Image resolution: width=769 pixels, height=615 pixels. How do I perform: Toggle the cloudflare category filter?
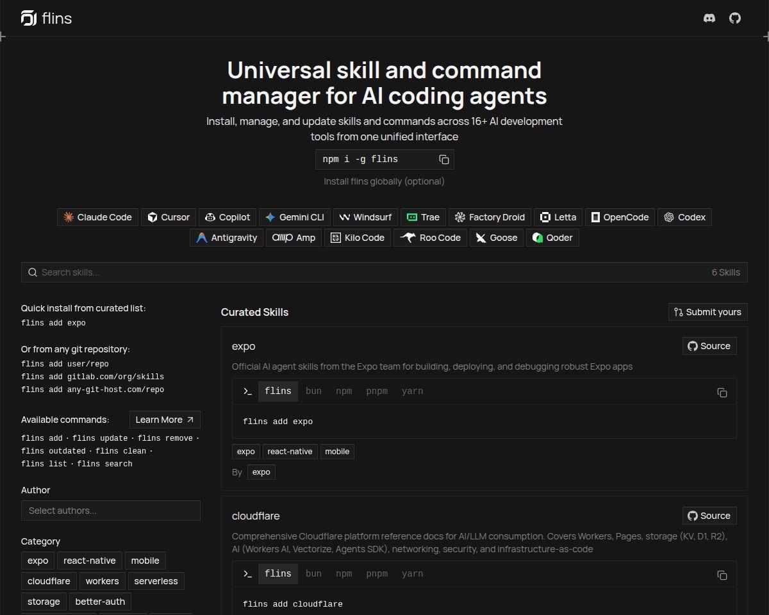pyautogui.click(x=49, y=581)
